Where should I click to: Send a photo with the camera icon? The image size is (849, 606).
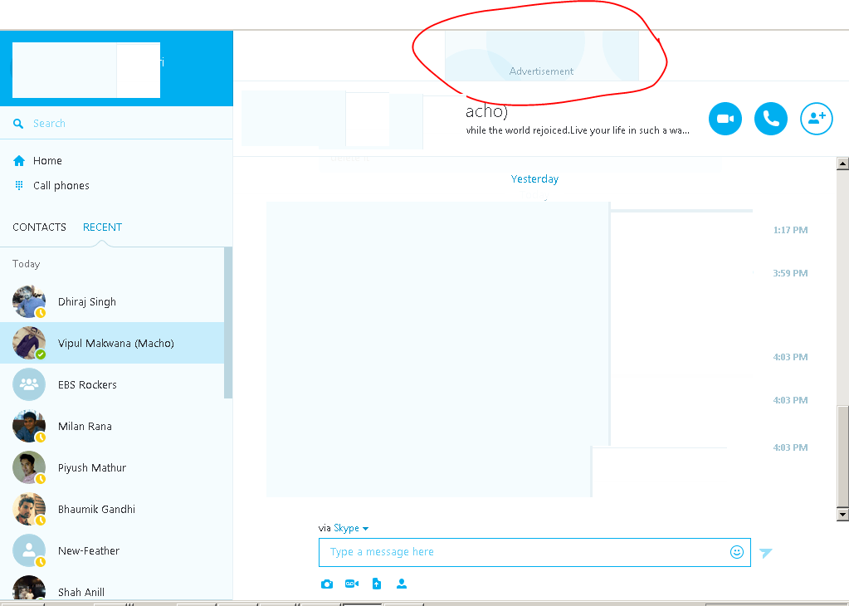click(326, 584)
